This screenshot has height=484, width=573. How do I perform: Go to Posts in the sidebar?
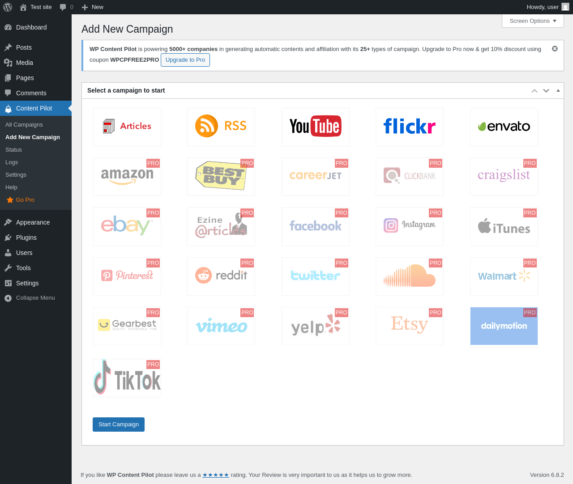point(36,47)
